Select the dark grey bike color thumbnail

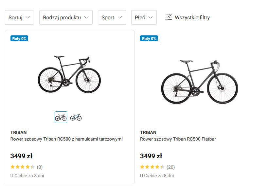(x=61, y=117)
